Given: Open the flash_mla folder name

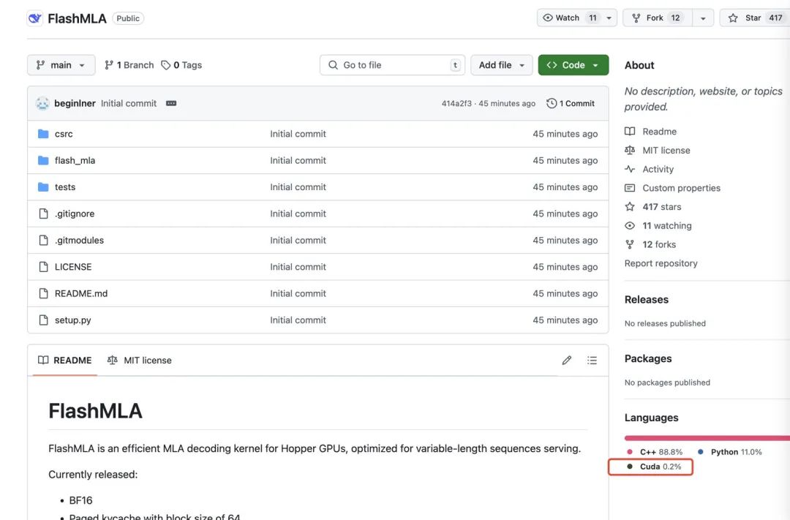Looking at the screenshot, I should 75,160.
